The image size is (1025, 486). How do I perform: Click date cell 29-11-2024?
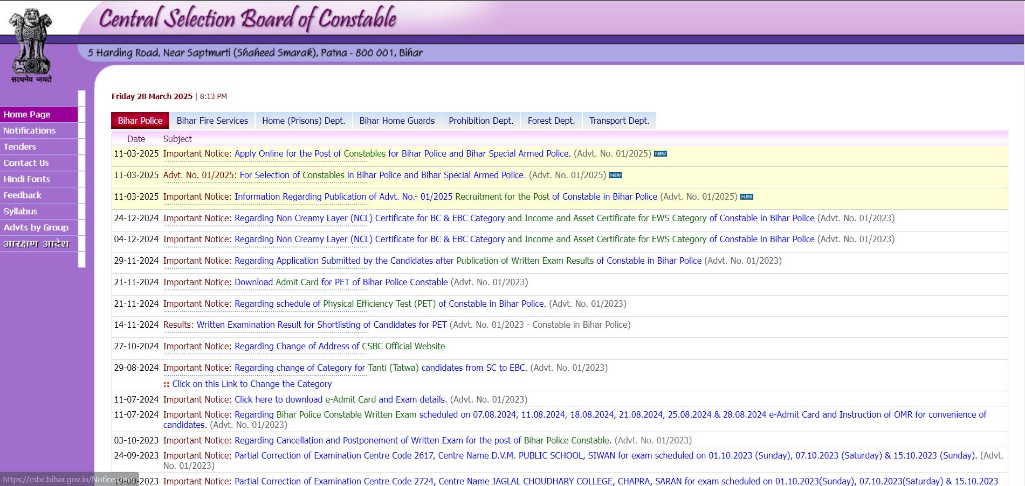coord(136,260)
